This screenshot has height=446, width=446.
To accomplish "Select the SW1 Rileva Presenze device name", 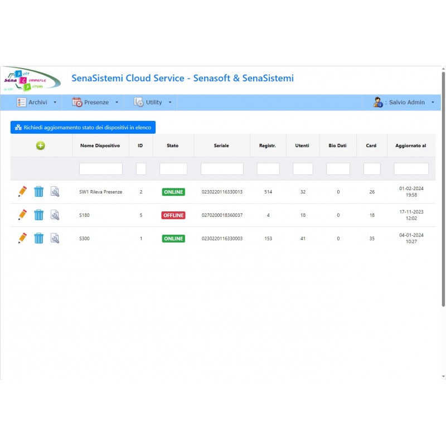I will (x=101, y=192).
